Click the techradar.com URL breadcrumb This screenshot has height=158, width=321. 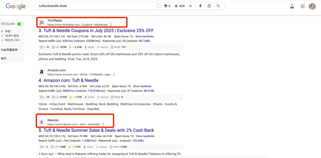[78, 25]
